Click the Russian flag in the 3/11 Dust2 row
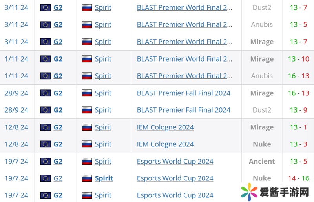 point(87,7)
